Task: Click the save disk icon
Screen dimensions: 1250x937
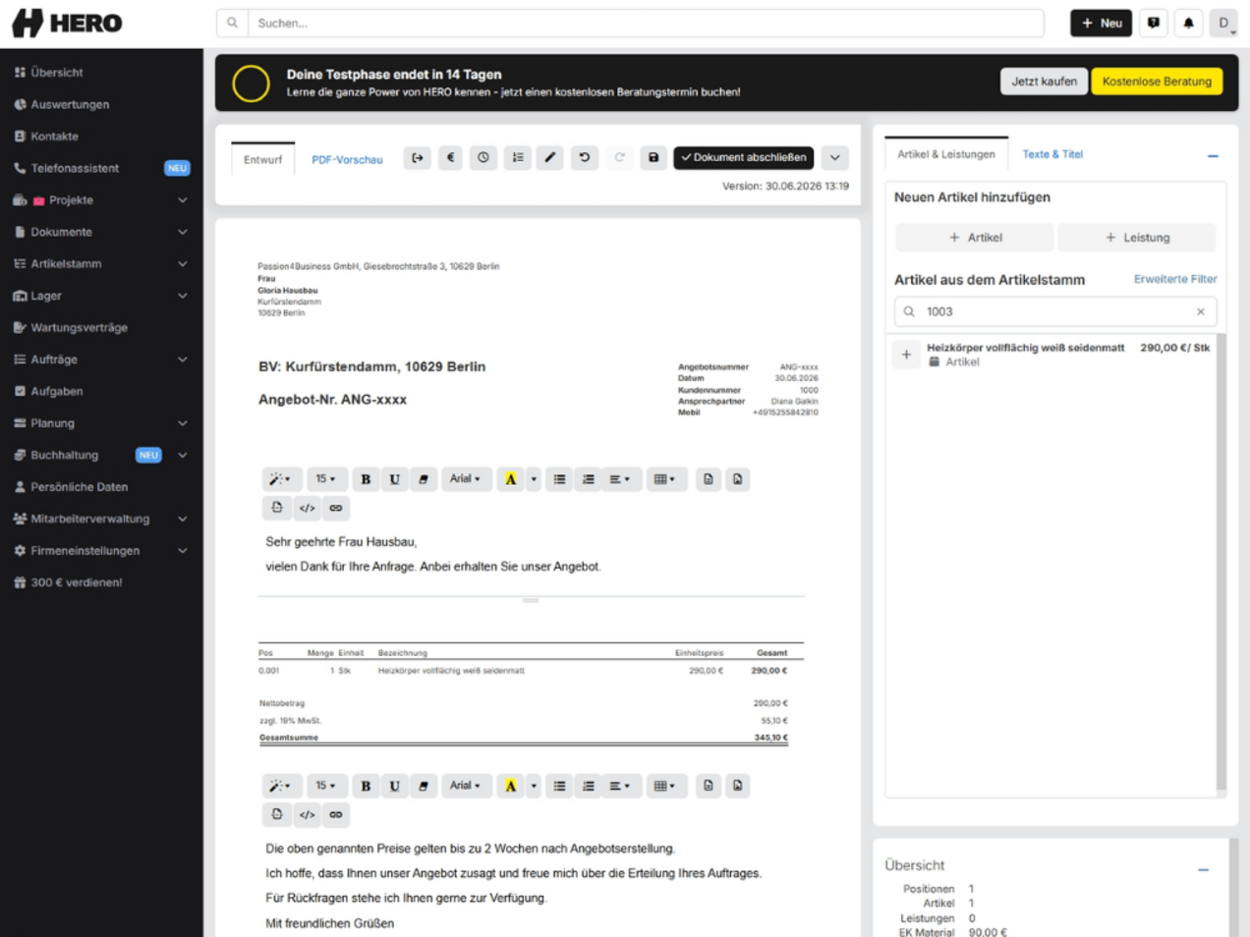Action: [653, 157]
